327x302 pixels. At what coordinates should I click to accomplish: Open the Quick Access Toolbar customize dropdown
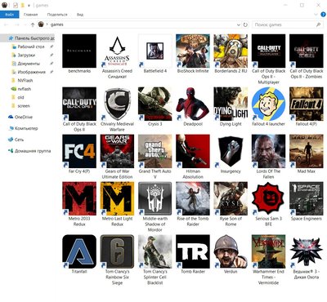pos(29,6)
